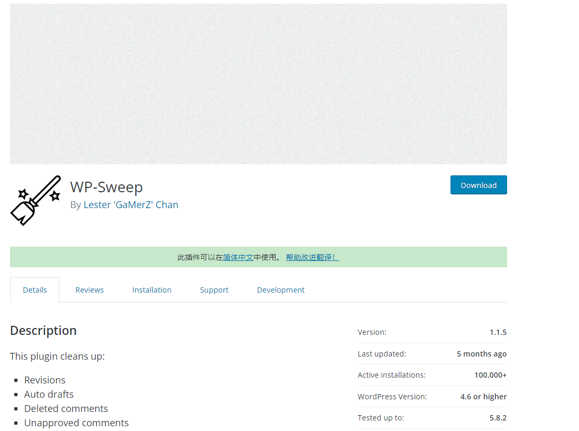This screenshot has height=431, width=579.
Task: Click the plugin banner image
Action: click(259, 84)
